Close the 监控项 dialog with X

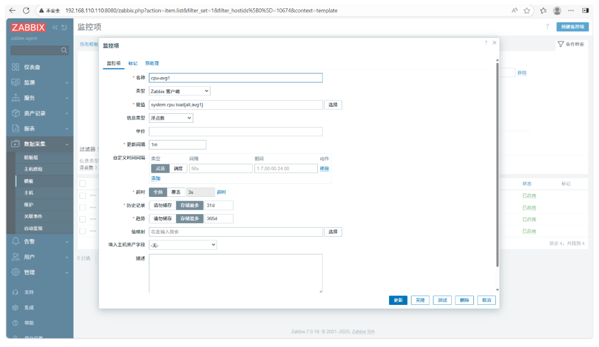click(495, 43)
